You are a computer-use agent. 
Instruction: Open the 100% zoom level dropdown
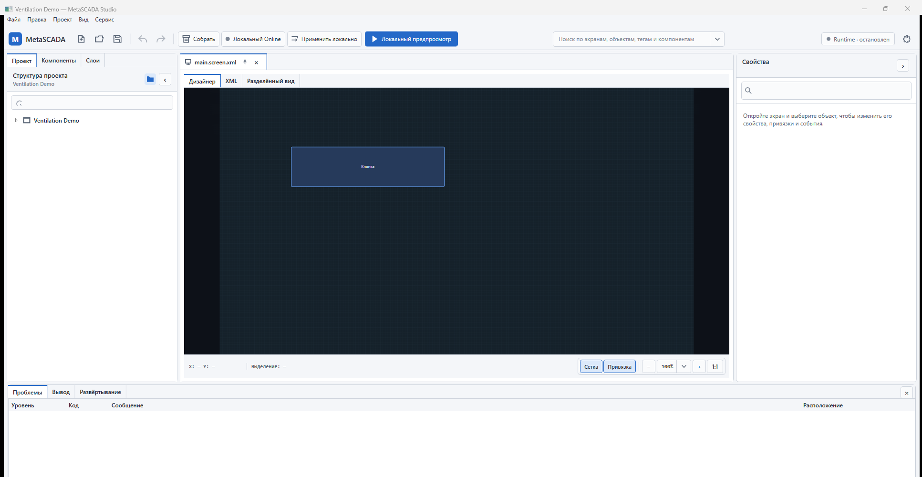coord(684,366)
